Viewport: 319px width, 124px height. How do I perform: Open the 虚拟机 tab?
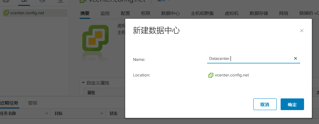232,13
